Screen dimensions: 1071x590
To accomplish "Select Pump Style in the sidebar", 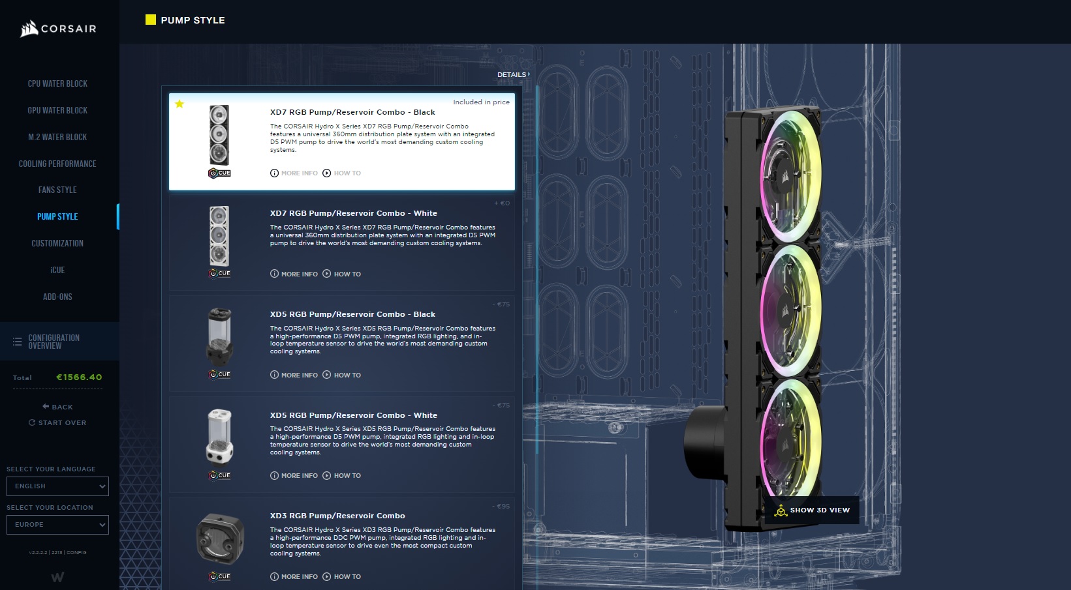I will (x=57, y=216).
